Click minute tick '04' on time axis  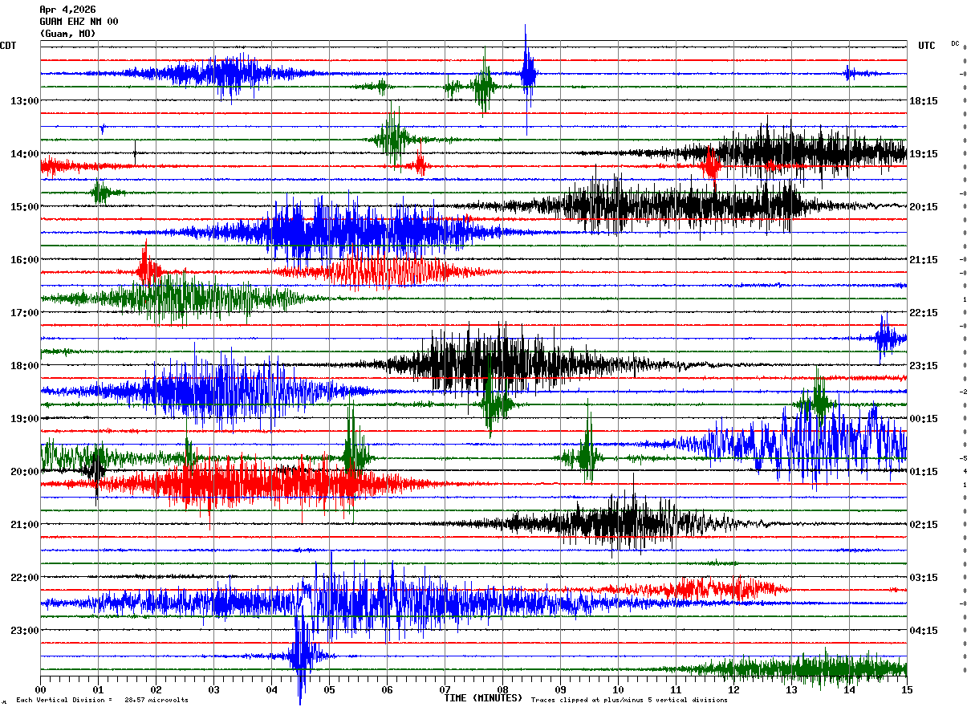(271, 689)
